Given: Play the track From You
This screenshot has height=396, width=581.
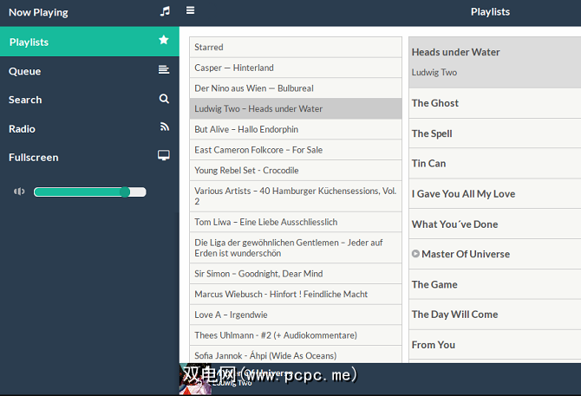Looking at the screenshot, I should tap(495, 345).
